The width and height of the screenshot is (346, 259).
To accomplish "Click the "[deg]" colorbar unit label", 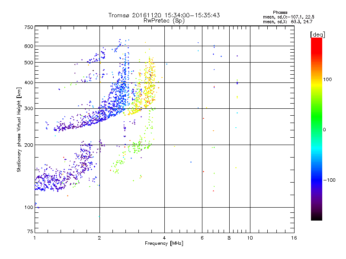I will (x=317, y=35).
